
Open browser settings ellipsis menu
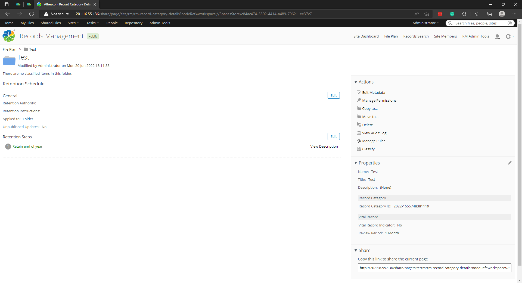pyautogui.click(x=514, y=14)
